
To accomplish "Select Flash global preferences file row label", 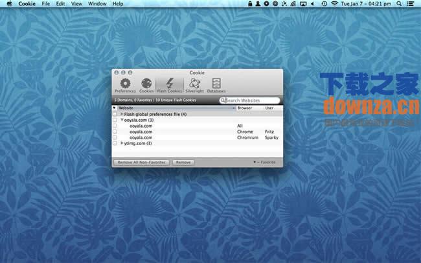I will (155, 115).
